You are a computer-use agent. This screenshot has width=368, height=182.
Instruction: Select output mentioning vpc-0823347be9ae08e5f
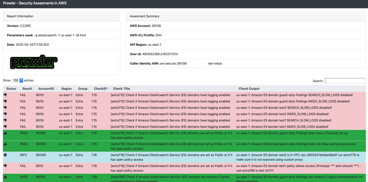[298, 157]
